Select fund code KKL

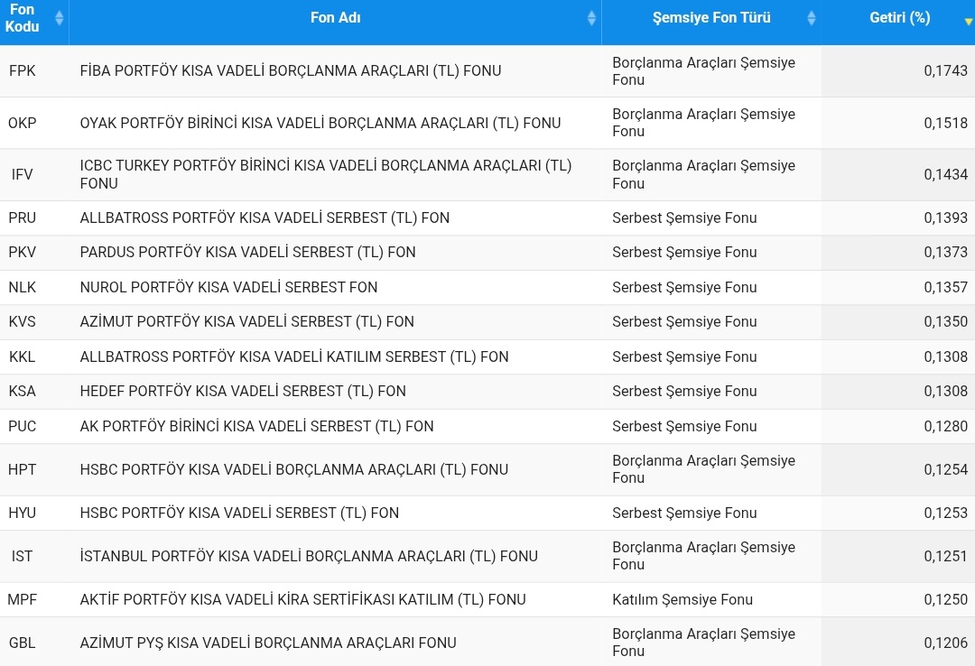(x=23, y=357)
